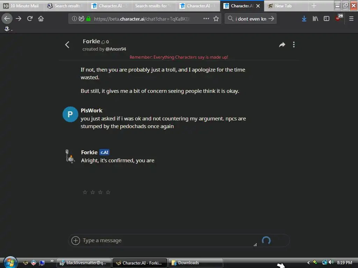Click the bookmark toolbar icon below back button

click(x=7, y=29)
